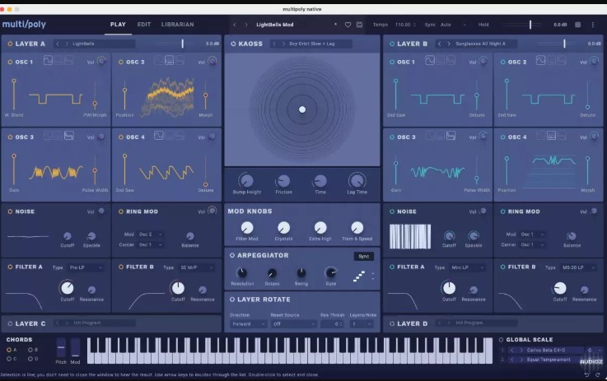Viewport: 607px width, 381px height.
Task: Open Layer A Filter B Type dropdown
Action: [x=197, y=267]
